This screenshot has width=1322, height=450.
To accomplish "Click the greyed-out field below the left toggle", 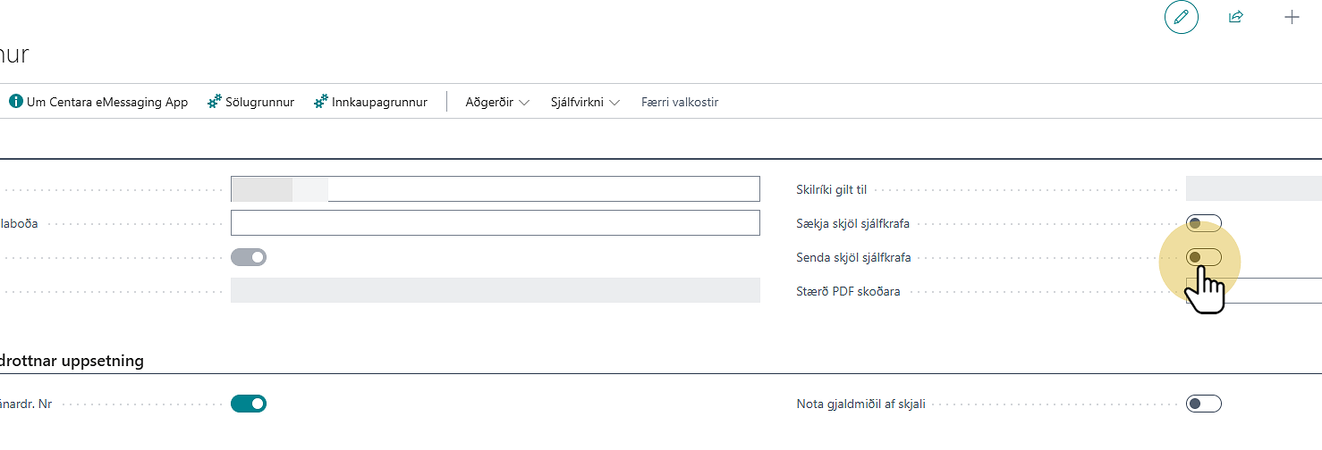I will [x=495, y=290].
